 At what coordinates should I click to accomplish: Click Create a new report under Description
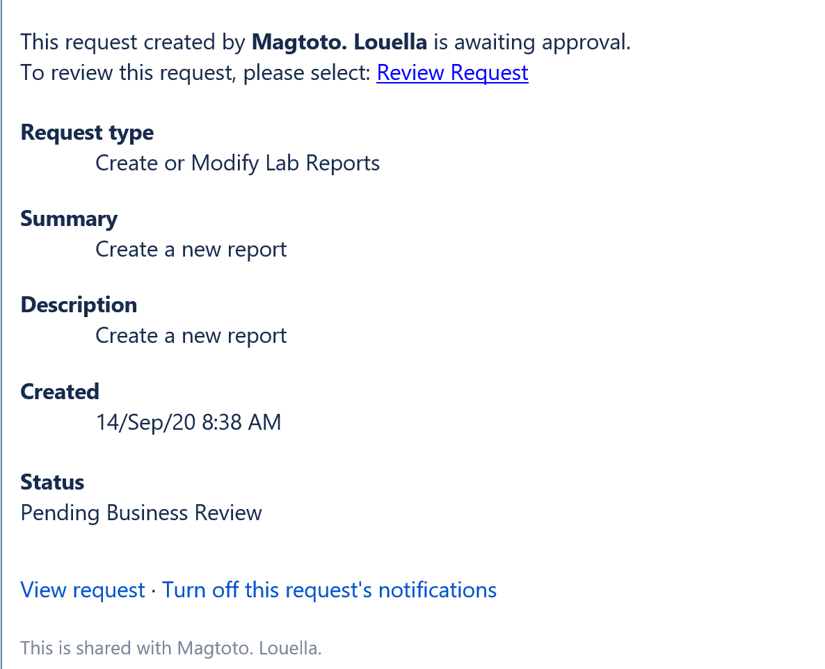191,336
